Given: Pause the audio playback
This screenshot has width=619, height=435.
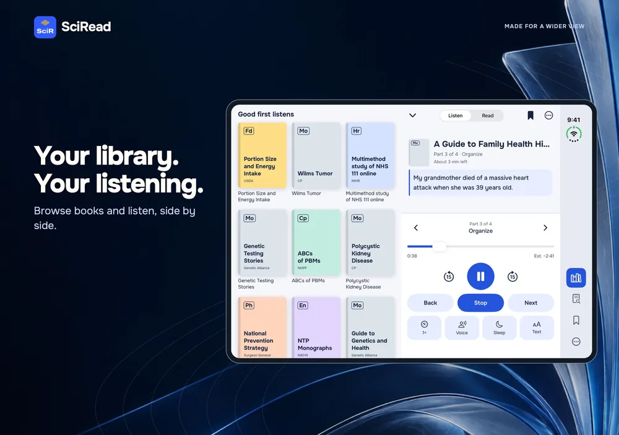Looking at the screenshot, I should click(480, 277).
